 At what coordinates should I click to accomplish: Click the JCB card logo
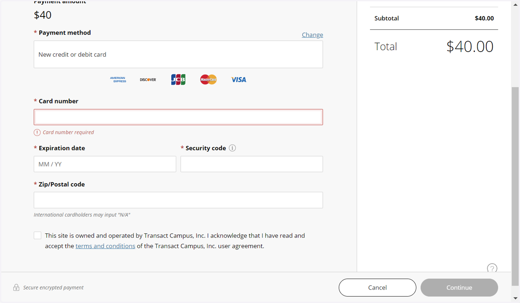[x=178, y=80]
